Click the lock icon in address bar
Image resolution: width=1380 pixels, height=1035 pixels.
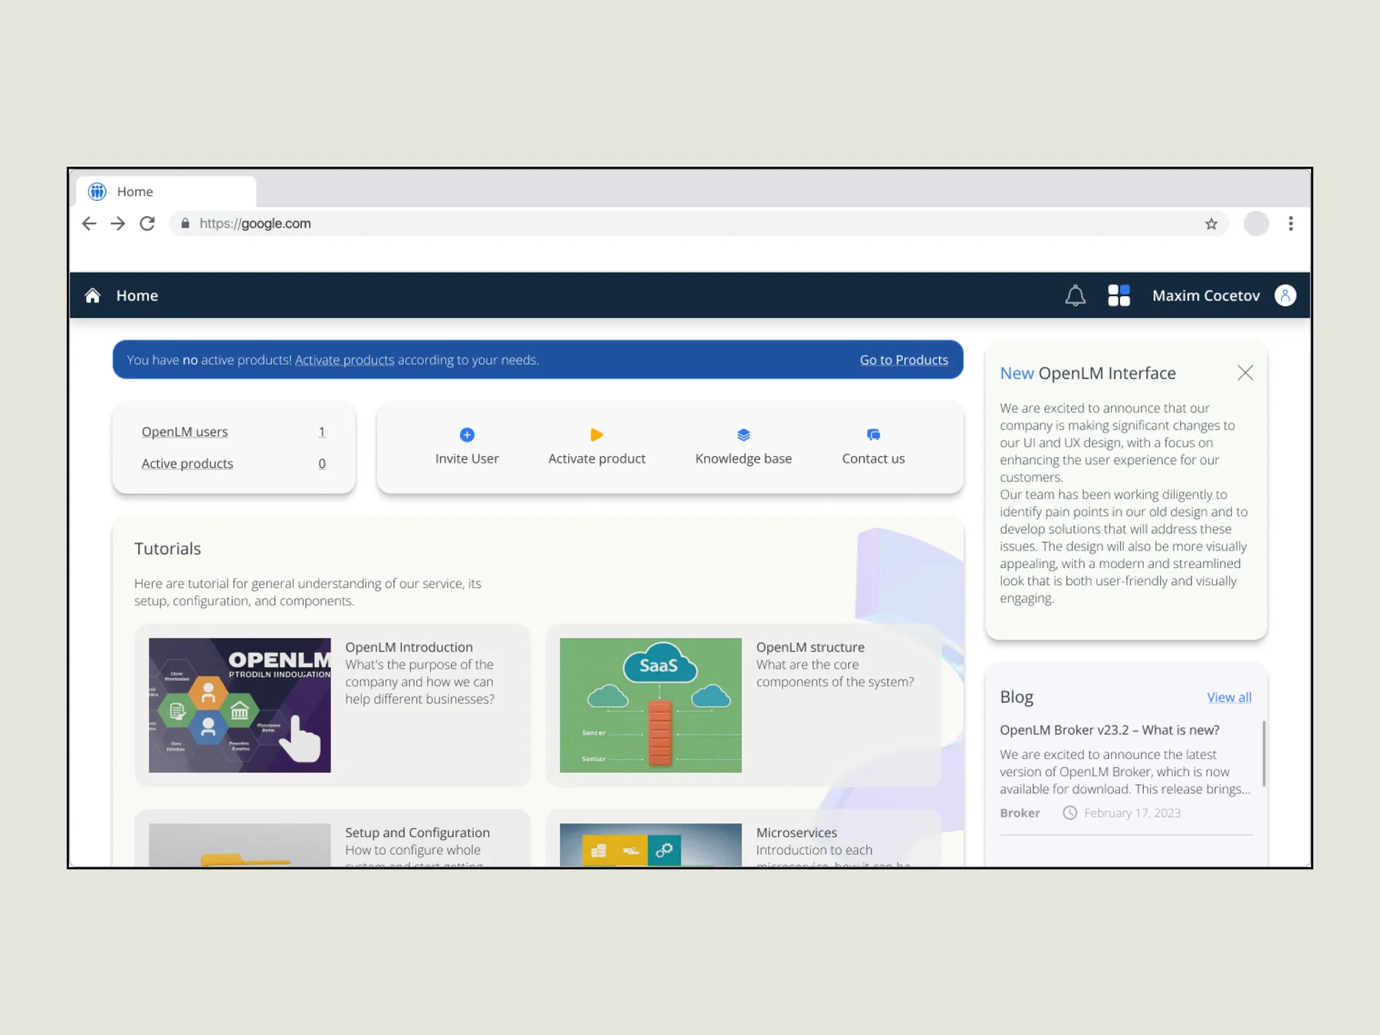point(185,223)
